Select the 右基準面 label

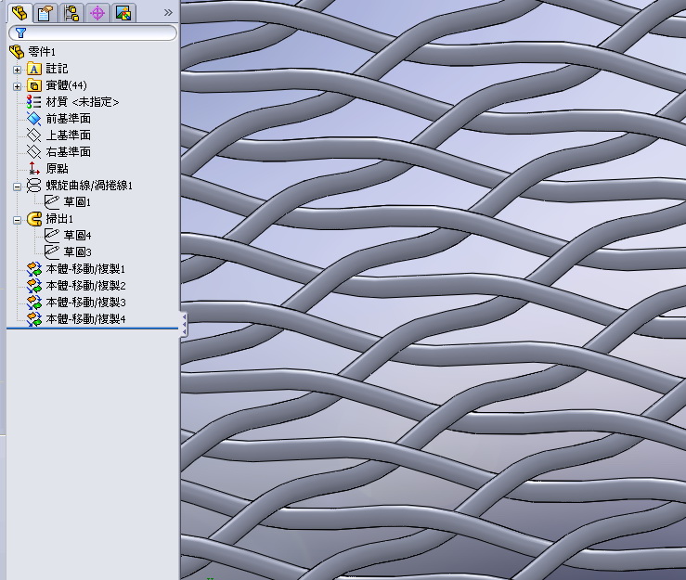[69, 152]
